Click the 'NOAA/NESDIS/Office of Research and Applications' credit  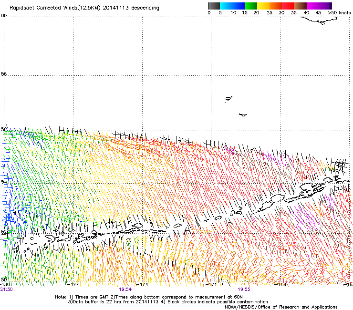(281, 307)
